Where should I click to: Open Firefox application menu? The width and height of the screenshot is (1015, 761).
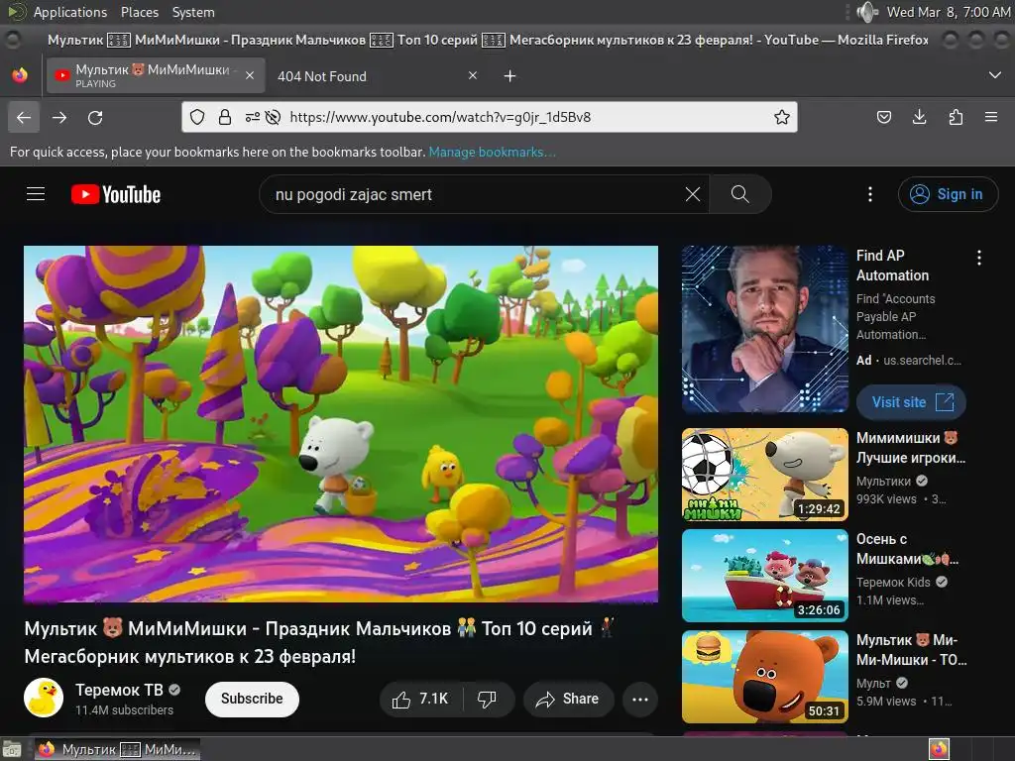click(x=991, y=117)
